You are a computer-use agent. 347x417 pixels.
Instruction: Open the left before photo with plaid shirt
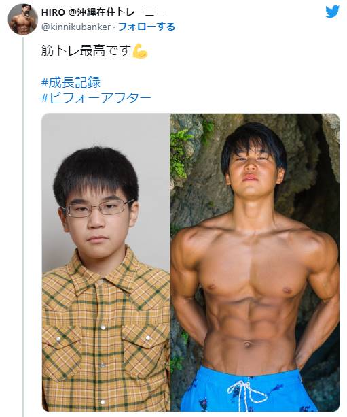pyautogui.click(x=106, y=262)
